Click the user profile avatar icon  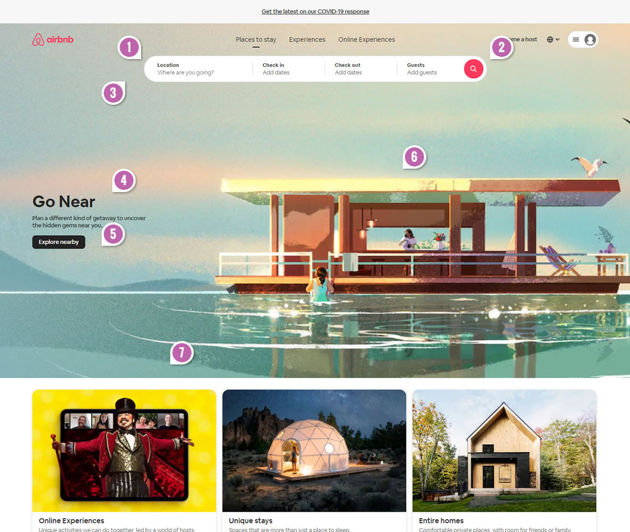coord(590,39)
